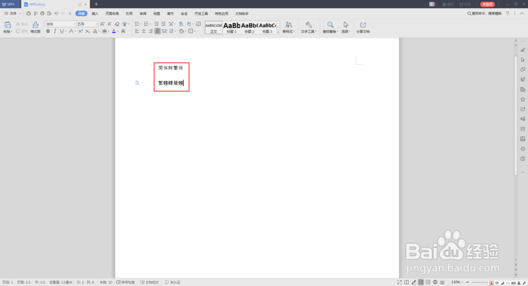Toggle strikethrough formatting

pos(71,31)
